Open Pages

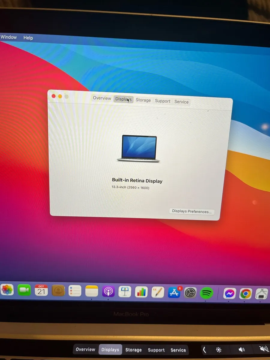click(157, 292)
